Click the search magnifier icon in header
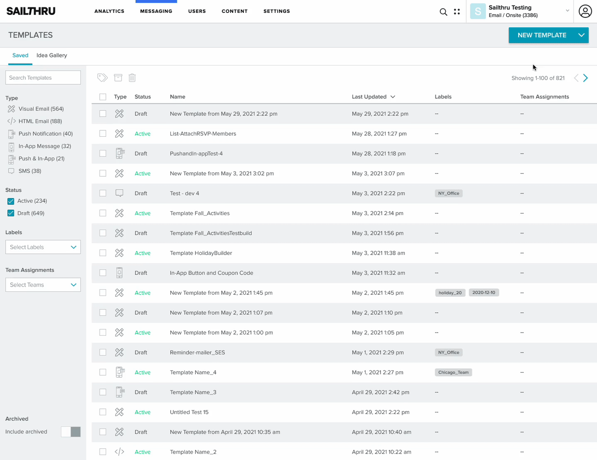Screen dimensions: 597x460 pyautogui.click(x=443, y=12)
